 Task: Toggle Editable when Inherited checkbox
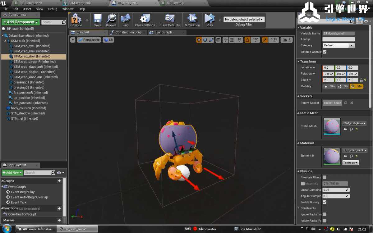click(325, 52)
